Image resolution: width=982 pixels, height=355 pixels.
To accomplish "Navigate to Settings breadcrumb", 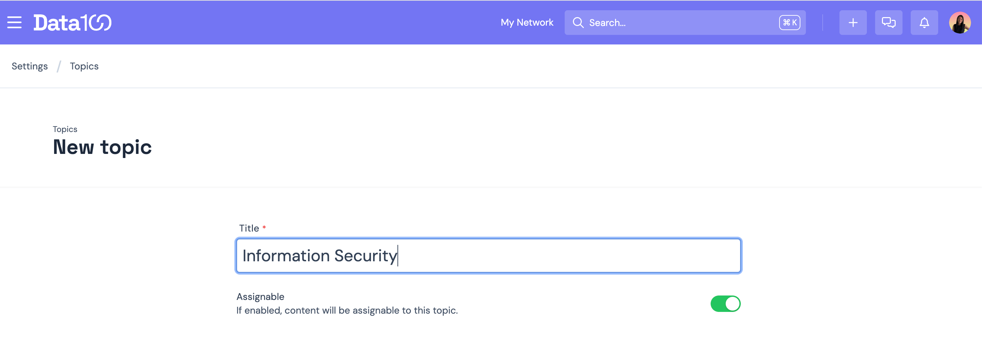I will coord(30,66).
